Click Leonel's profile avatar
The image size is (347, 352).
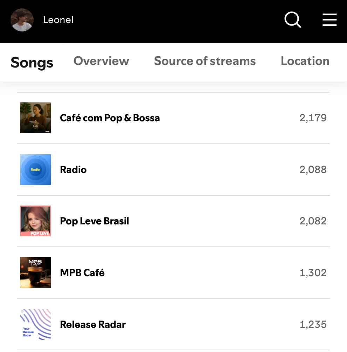(x=22, y=20)
